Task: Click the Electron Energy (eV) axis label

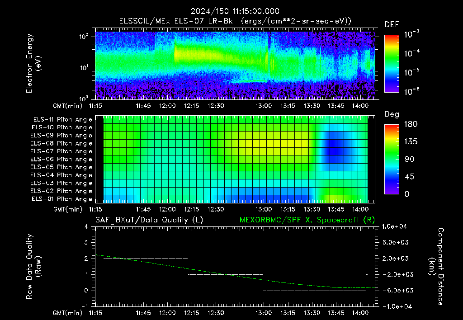Action: [x=33, y=63]
